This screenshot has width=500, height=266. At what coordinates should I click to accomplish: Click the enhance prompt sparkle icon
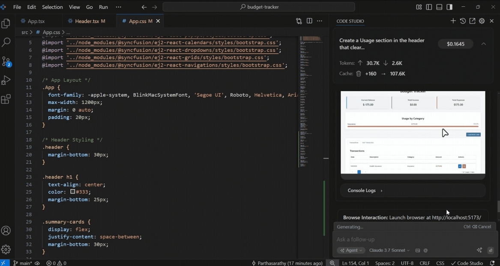tap(479, 250)
